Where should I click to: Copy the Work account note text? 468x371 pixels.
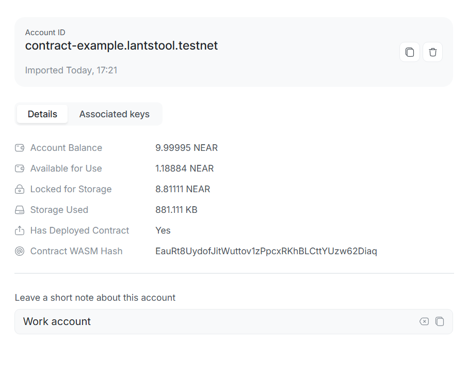point(440,321)
